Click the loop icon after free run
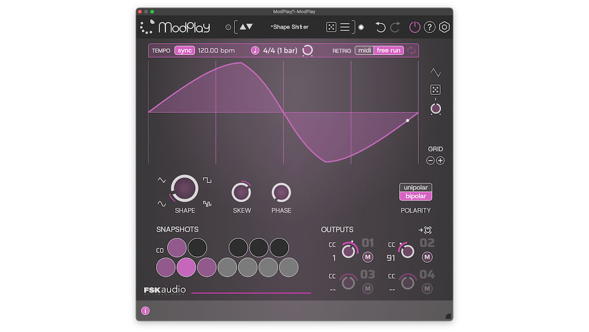 pos(412,50)
